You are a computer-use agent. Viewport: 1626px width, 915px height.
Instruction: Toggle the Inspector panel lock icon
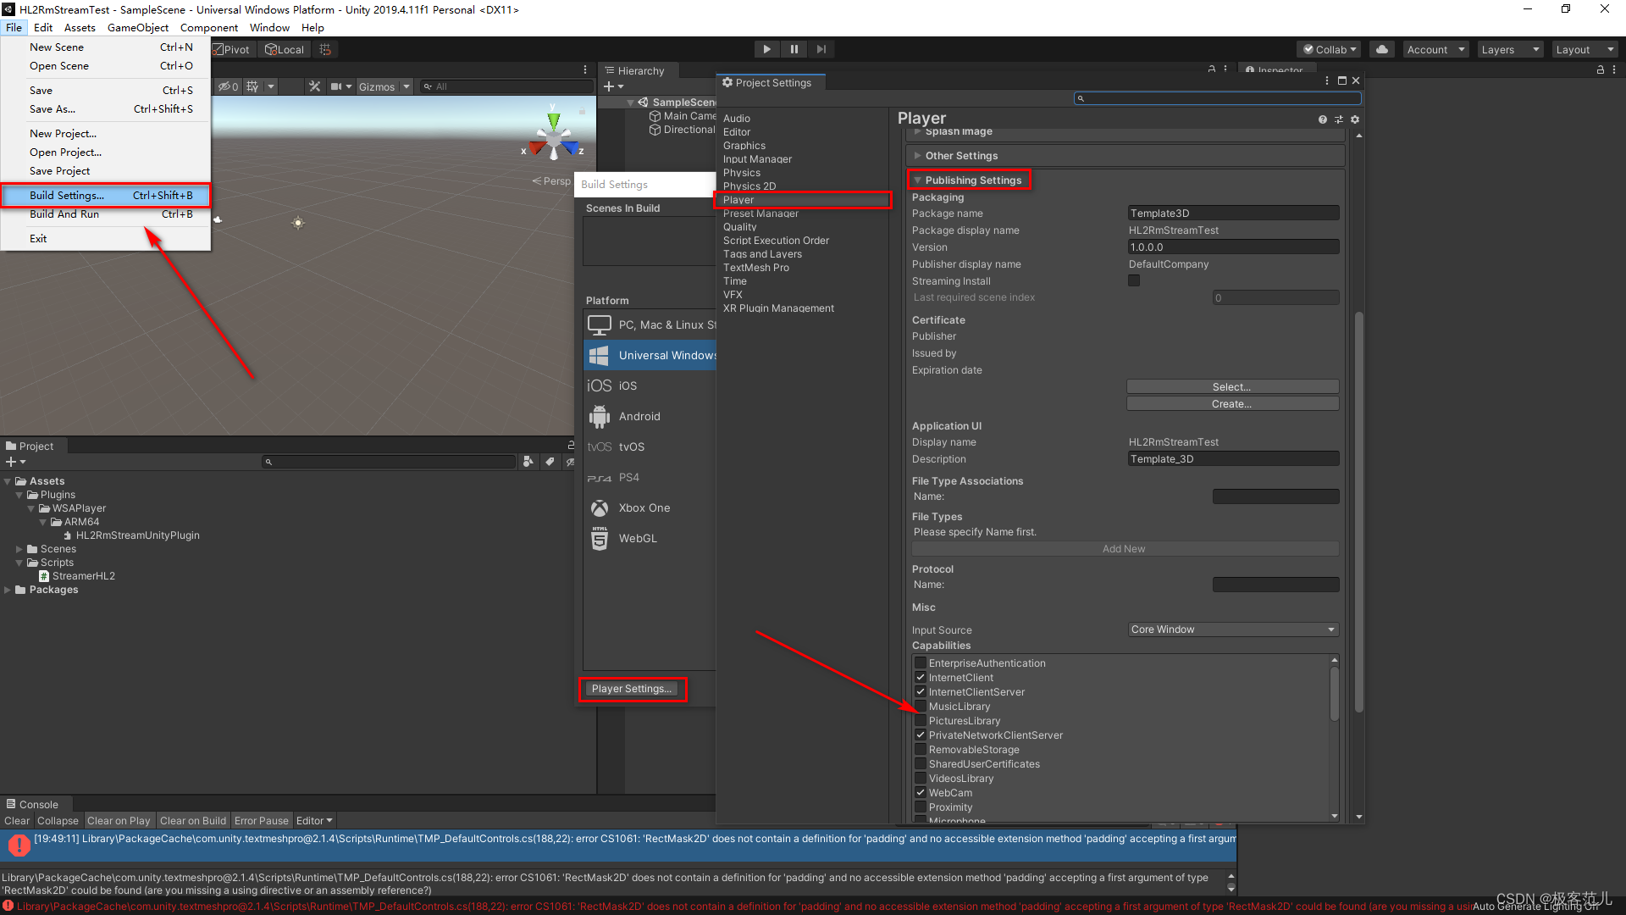pyautogui.click(x=1601, y=69)
